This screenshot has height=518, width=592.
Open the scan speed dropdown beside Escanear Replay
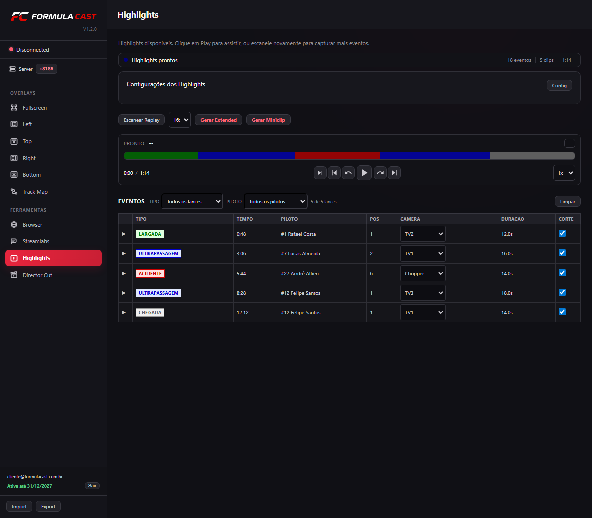[179, 120]
